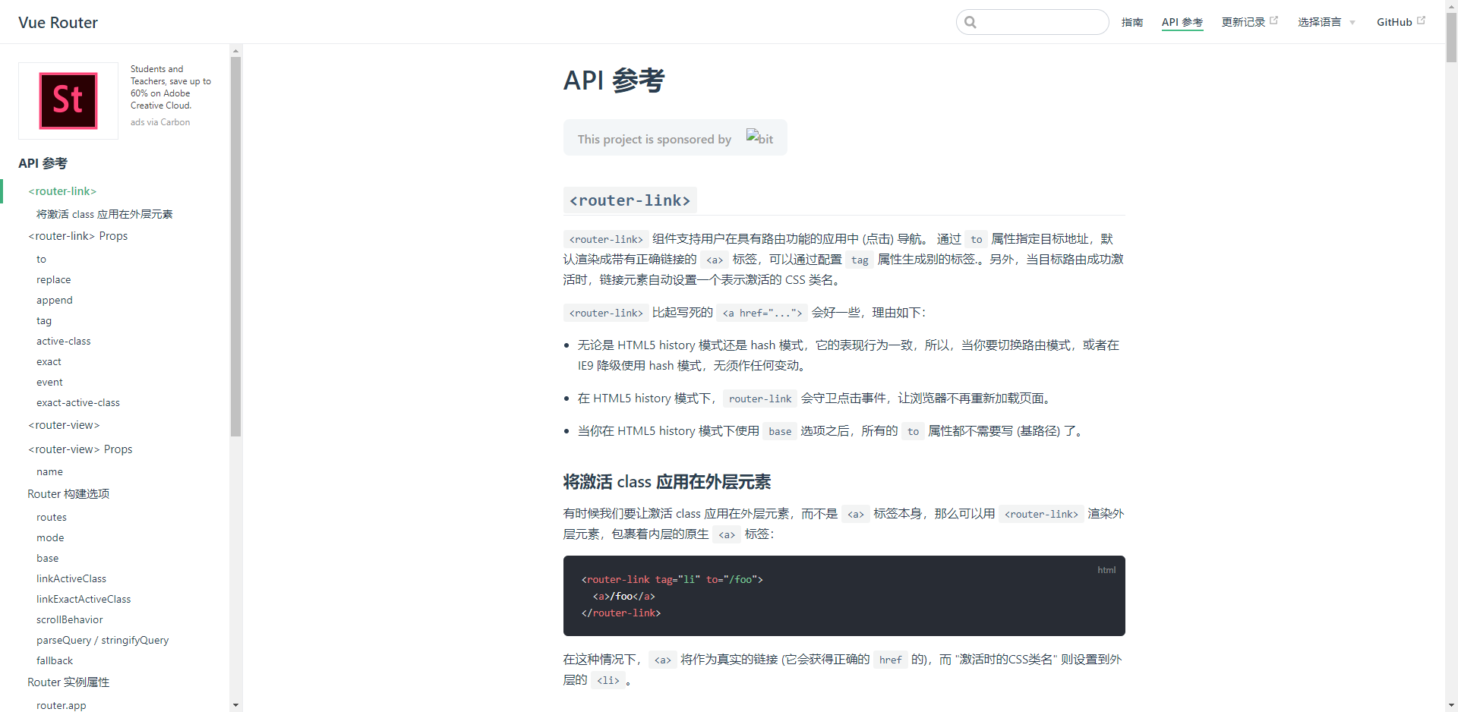Click the external link icon beside GitHub

coord(1421,20)
